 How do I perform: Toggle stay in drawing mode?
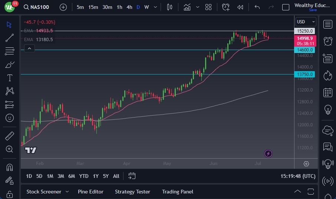click(x=9, y=180)
